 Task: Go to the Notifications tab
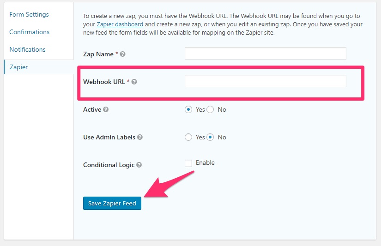[x=27, y=49]
